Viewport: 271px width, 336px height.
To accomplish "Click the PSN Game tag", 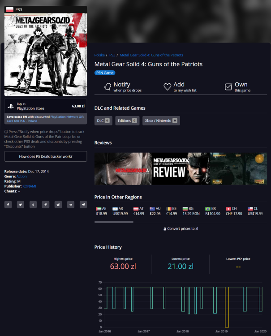I will pyautogui.click(x=105, y=73).
